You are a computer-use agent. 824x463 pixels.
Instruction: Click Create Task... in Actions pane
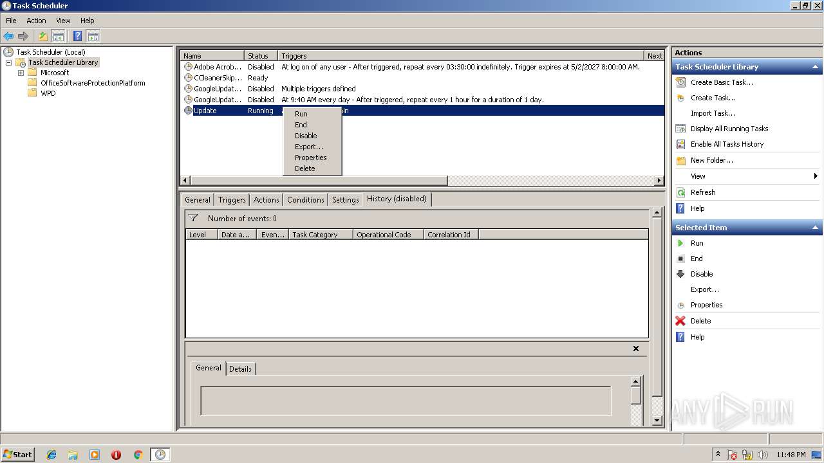click(713, 98)
